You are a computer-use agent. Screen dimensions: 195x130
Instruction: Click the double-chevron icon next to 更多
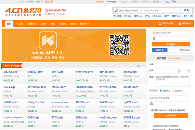point(144,66)
